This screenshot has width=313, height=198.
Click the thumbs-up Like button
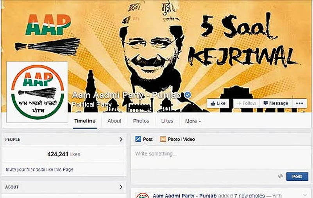(x=218, y=103)
